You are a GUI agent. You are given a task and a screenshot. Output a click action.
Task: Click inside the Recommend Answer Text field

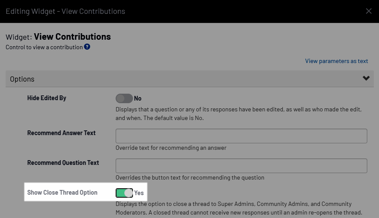tap(241, 136)
